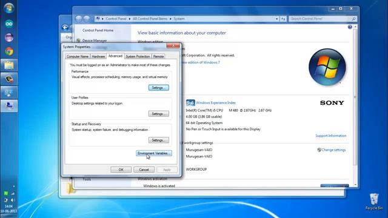
Task: Switch to the Computer Name tab
Action: click(78, 56)
